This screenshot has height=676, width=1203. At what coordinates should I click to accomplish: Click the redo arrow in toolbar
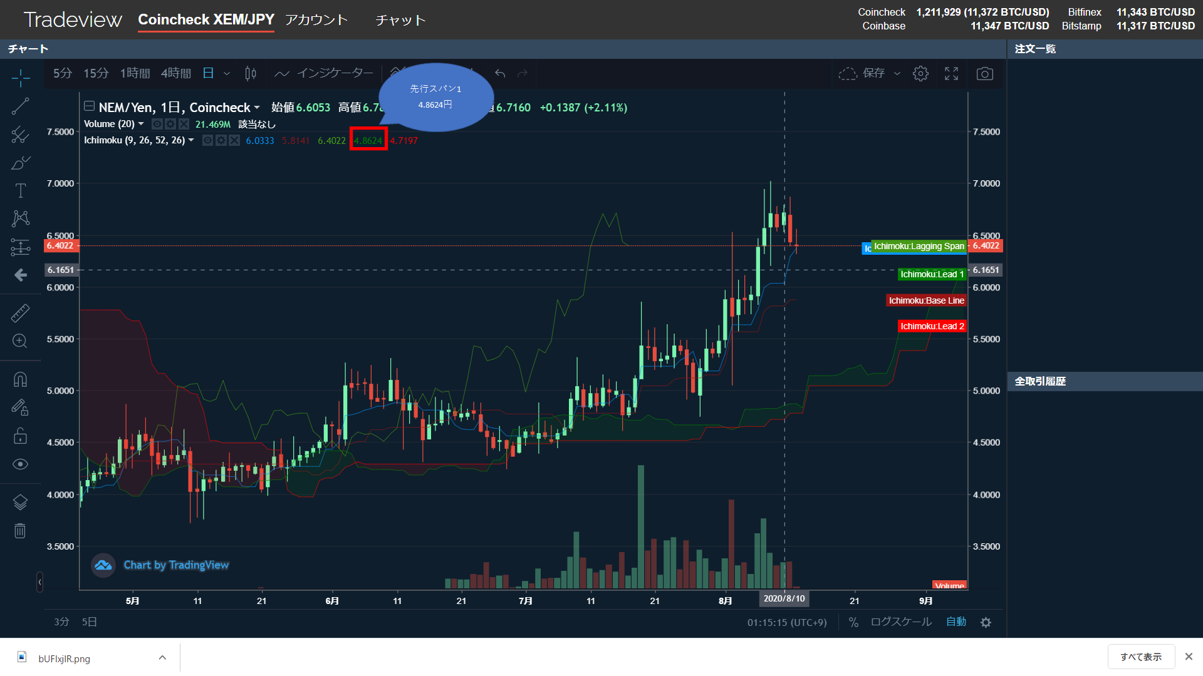coord(523,73)
